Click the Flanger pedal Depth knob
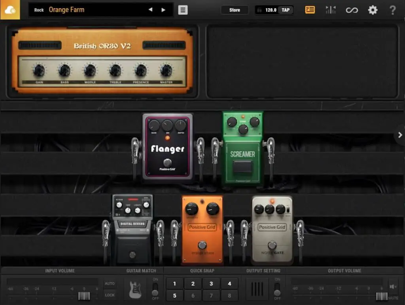Screen dimensions: 405x305 [x=180, y=125]
